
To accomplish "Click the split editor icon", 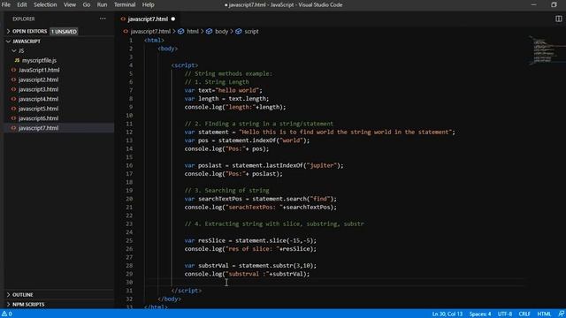I will coord(558,19).
